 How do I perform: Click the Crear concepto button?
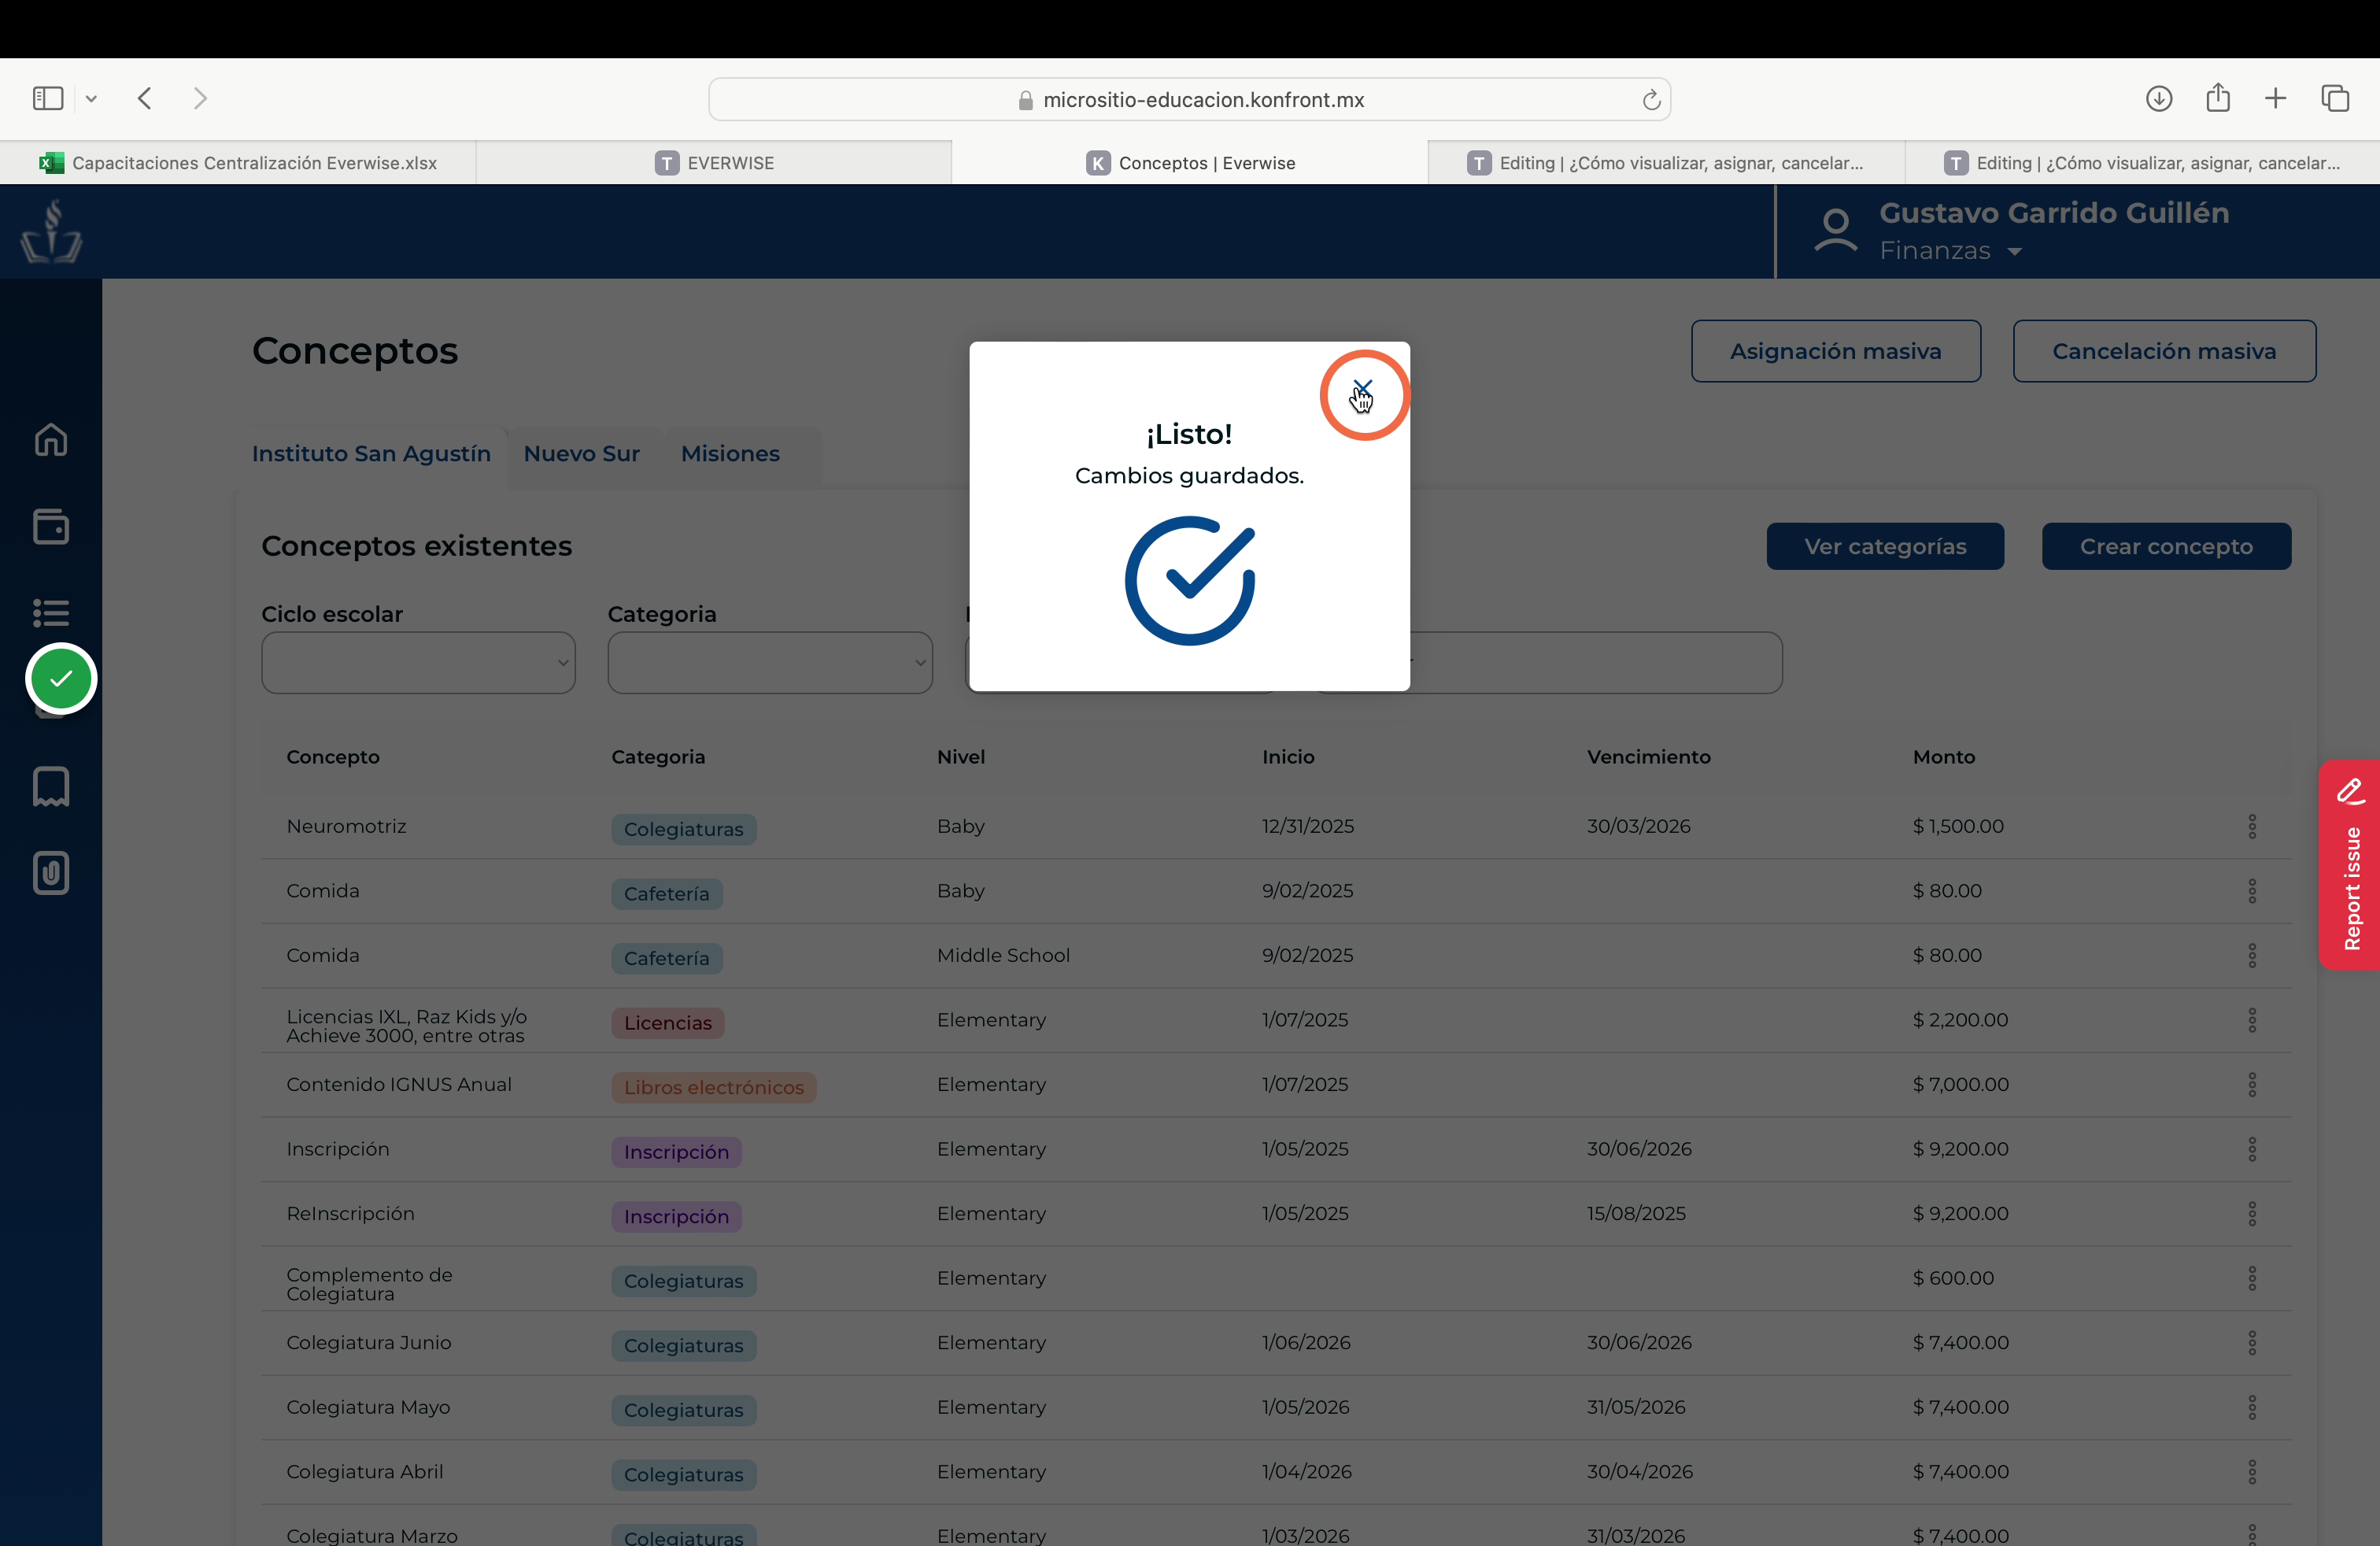pos(2166,546)
